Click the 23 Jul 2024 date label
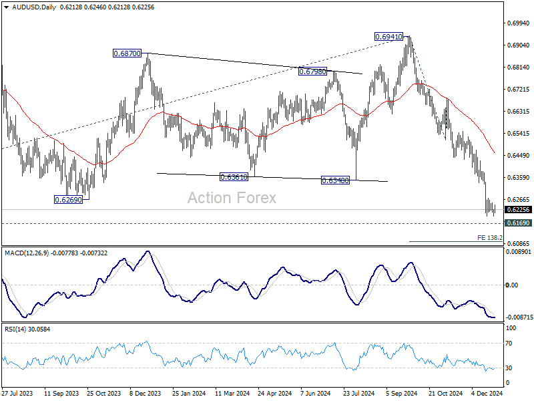The image size is (534, 401). tap(358, 393)
